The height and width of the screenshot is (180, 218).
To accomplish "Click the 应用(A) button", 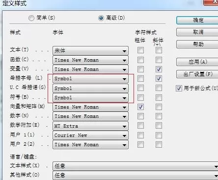I will tap(197, 62).
